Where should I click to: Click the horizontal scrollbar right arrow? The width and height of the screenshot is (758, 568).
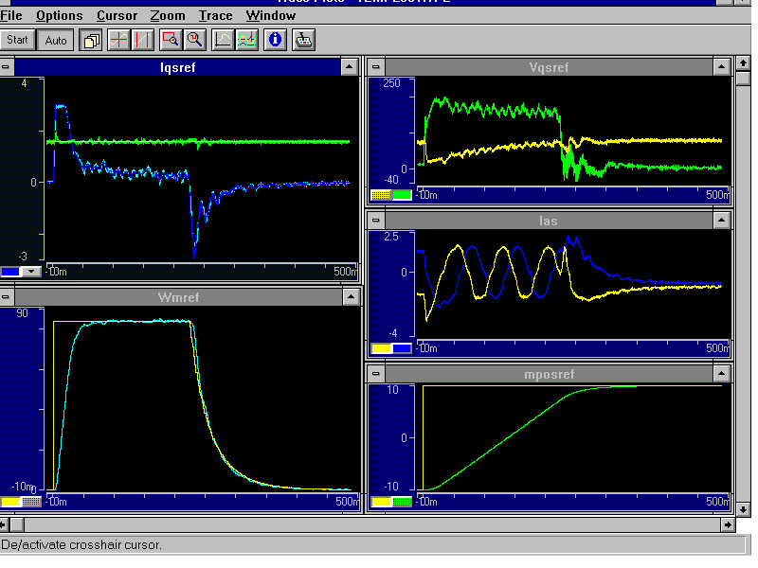tap(728, 524)
